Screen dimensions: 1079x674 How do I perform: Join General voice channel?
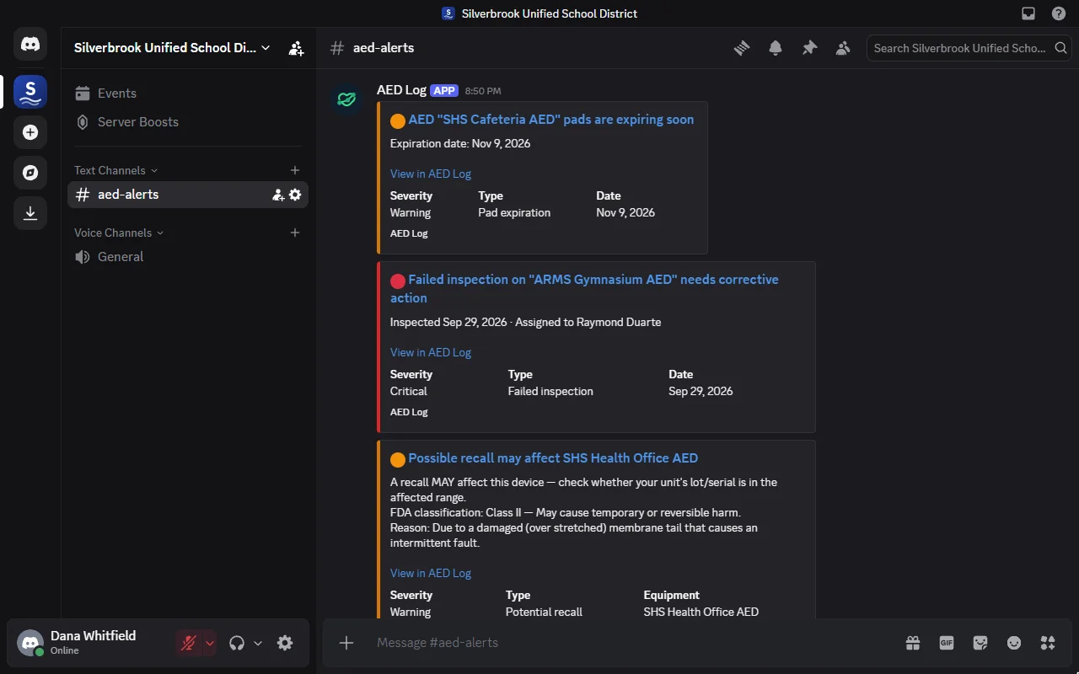[188, 257]
